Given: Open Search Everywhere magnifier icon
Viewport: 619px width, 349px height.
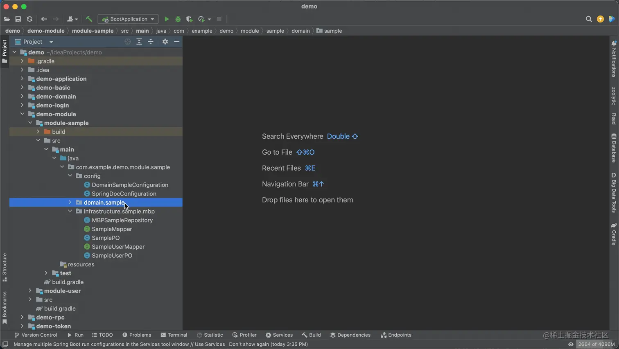Looking at the screenshot, I should click(x=589, y=19).
